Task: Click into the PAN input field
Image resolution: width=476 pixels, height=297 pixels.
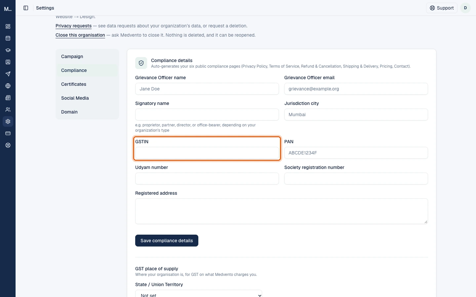Action: pos(356,153)
